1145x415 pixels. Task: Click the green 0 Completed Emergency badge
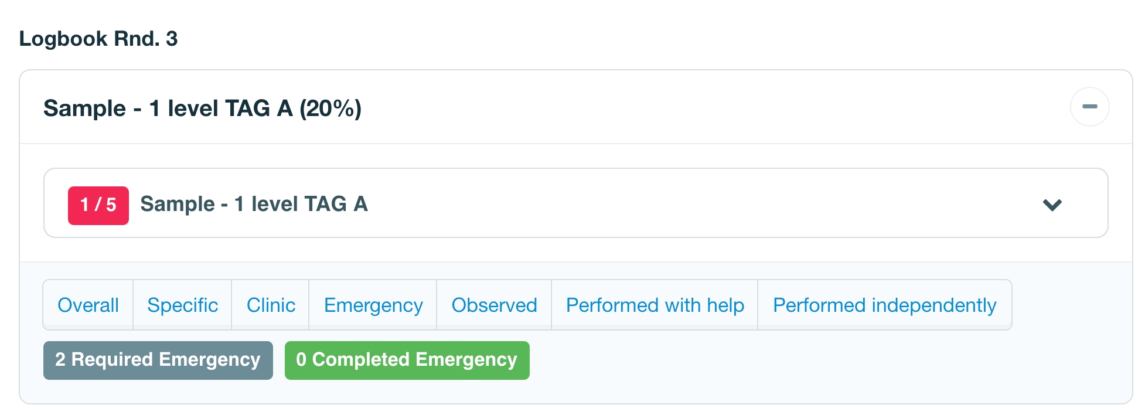407,360
